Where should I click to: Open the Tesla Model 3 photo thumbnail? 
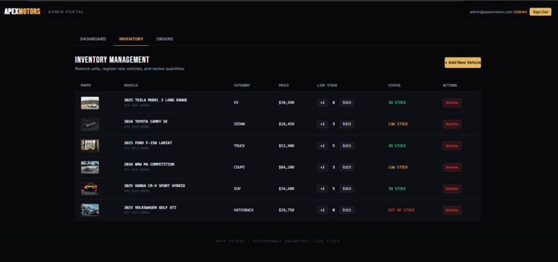point(90,103)
